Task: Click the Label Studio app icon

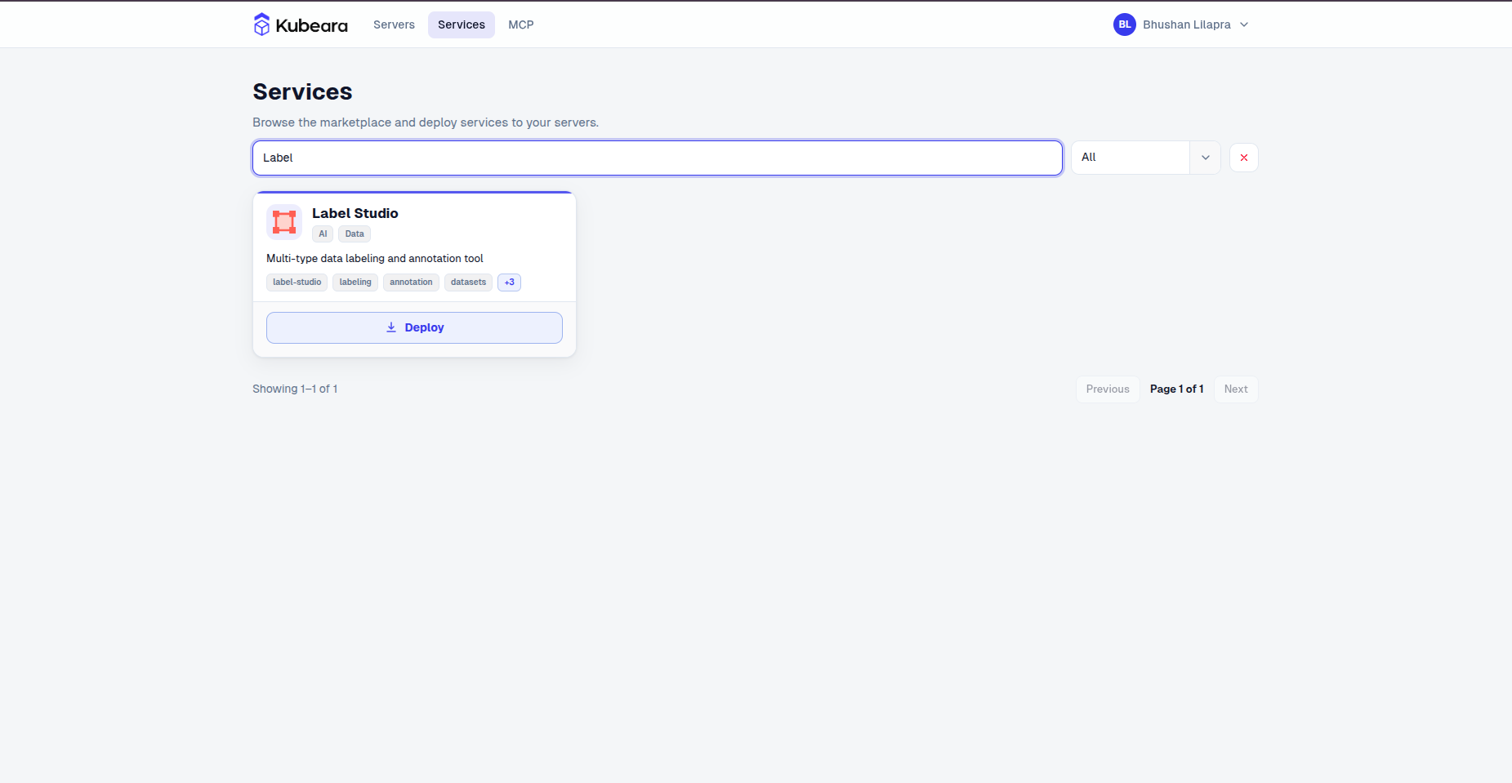Action: tap(284, 222)
